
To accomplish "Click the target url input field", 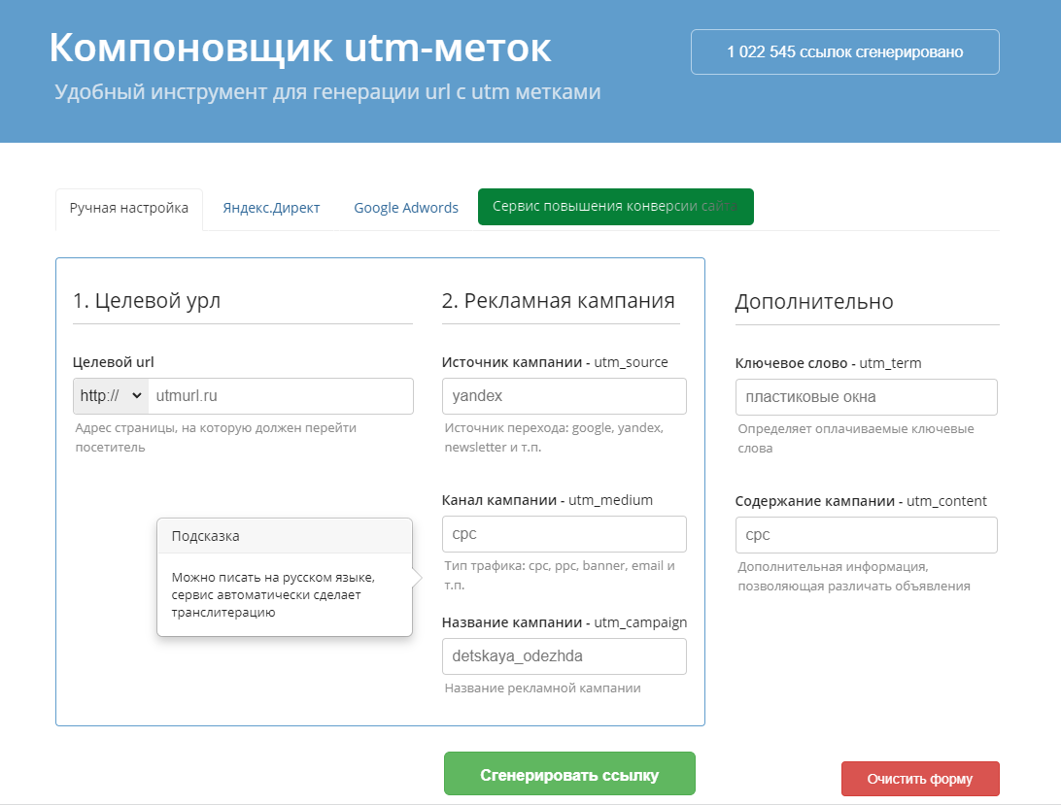I will (280, 396).
